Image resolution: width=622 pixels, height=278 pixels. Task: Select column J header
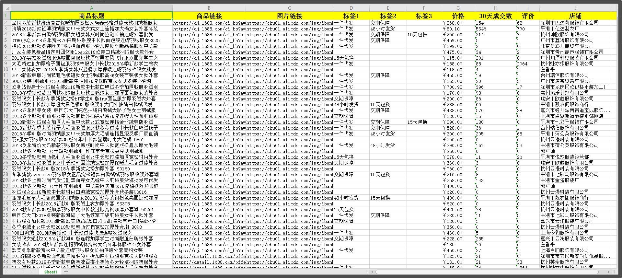(575, 8)
